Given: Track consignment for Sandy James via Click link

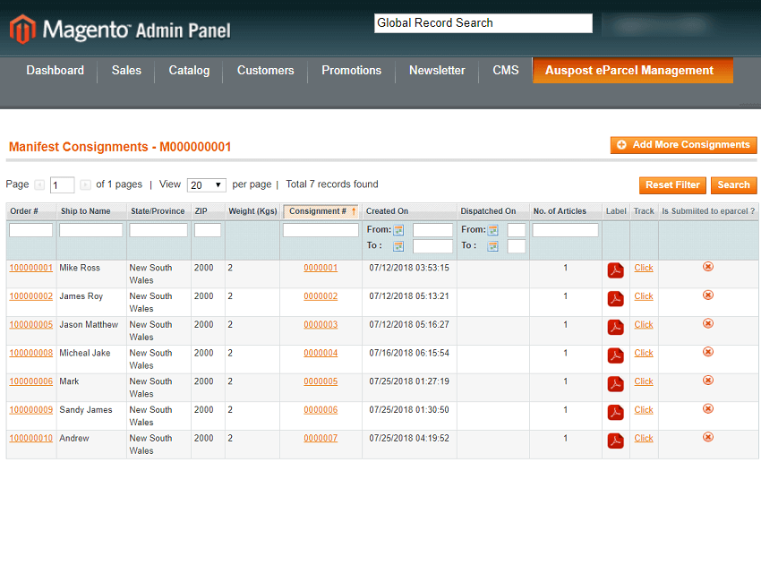Looking at the screenshot, I should pyautogui.click(x=644, y=410).
